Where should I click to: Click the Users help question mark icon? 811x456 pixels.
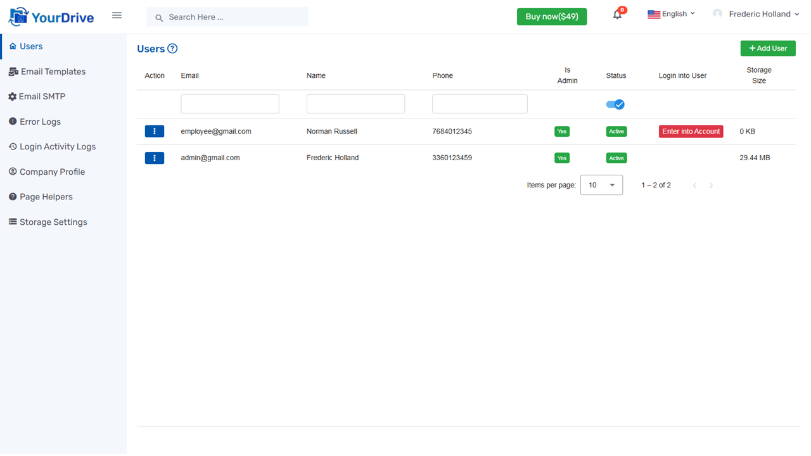(173, 48)
